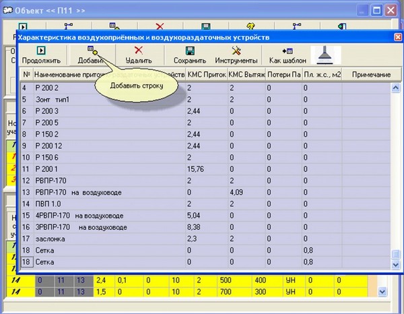The image size is (404, 314).
Task: Select the заслонка row
Action: (x=205, y=239)
